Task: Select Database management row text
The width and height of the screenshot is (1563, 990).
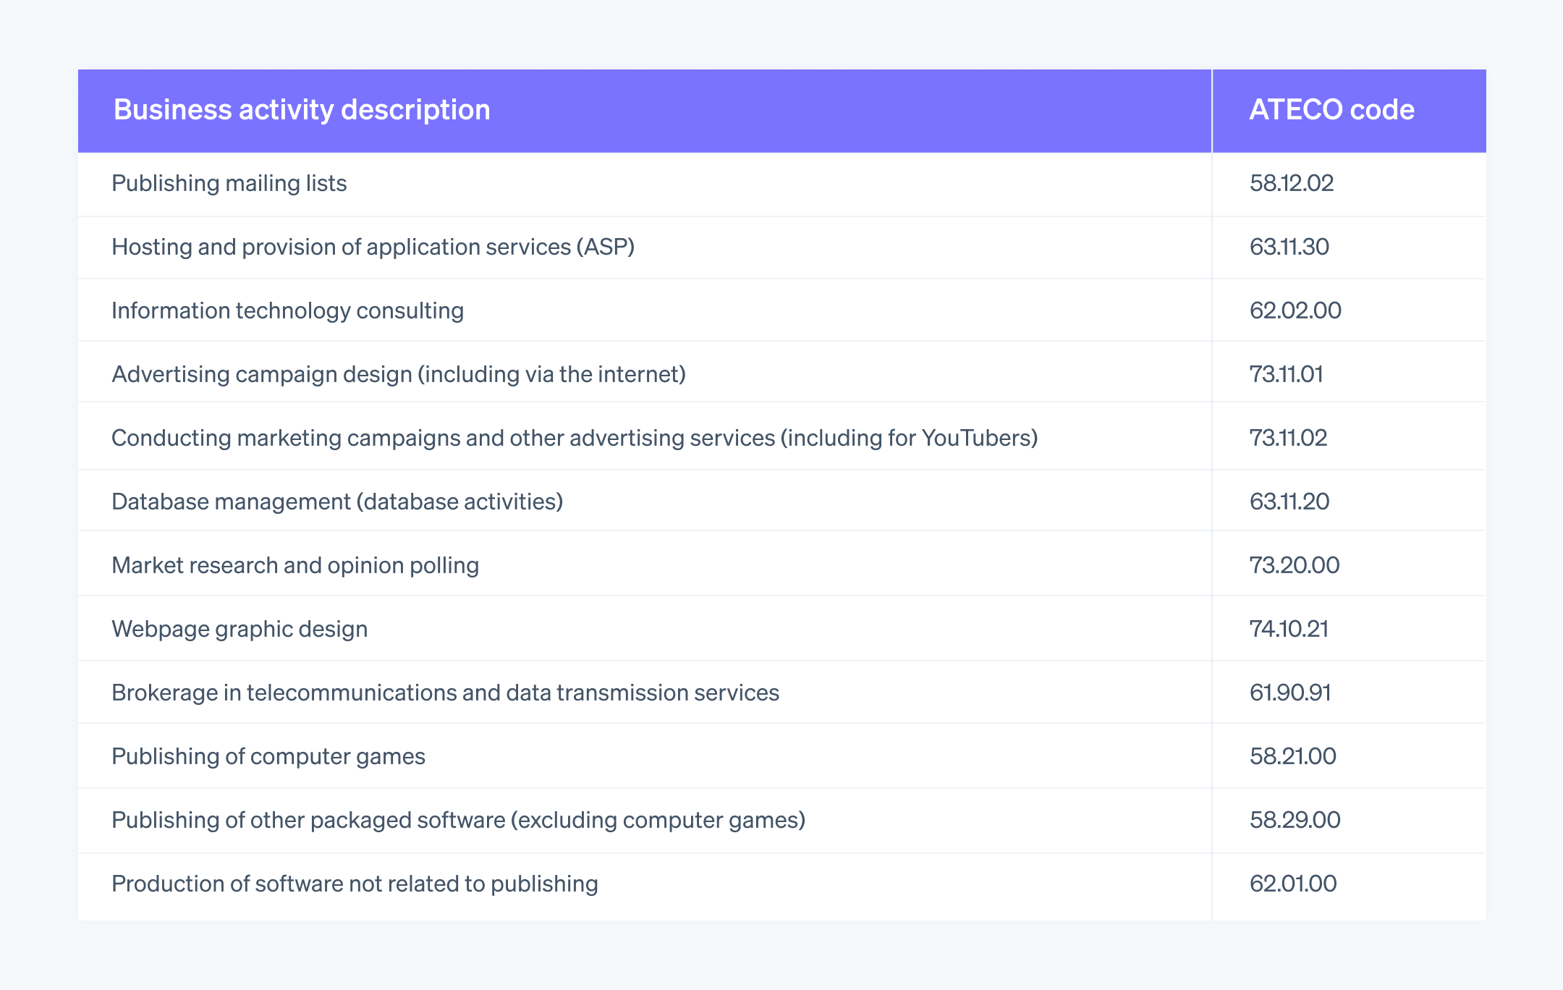Action: click(x=337, y=502)
